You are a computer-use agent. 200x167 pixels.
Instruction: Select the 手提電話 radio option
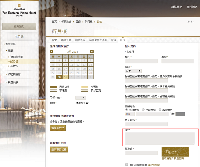coord(126,110)
